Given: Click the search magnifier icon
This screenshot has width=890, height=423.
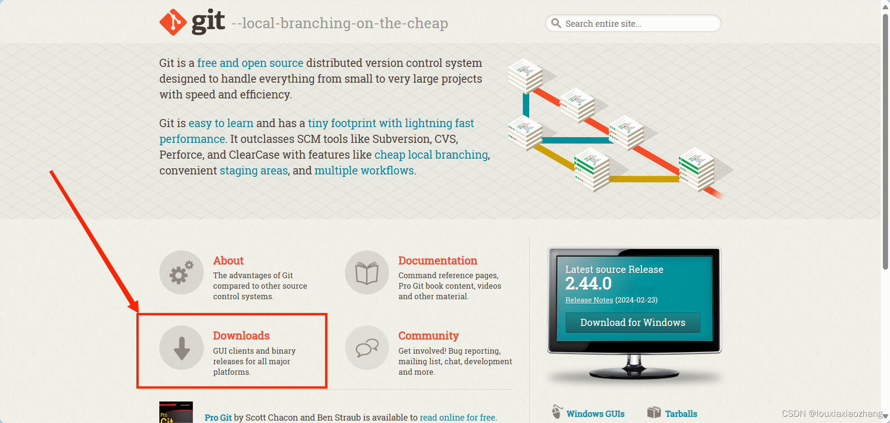Looking at the screenshot, I should click(x=556, y=23).
